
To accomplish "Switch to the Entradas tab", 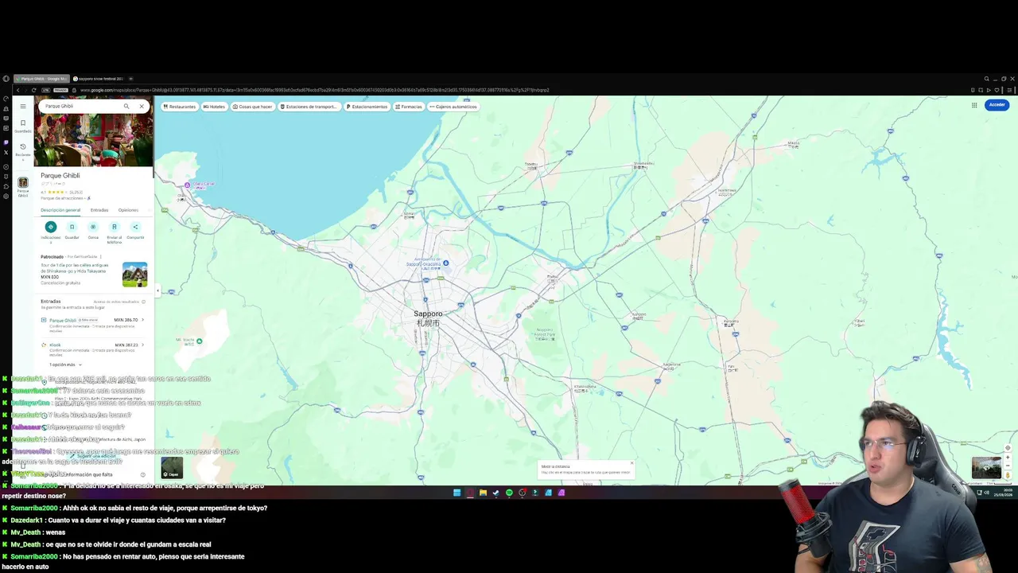I will pos(99,210).
